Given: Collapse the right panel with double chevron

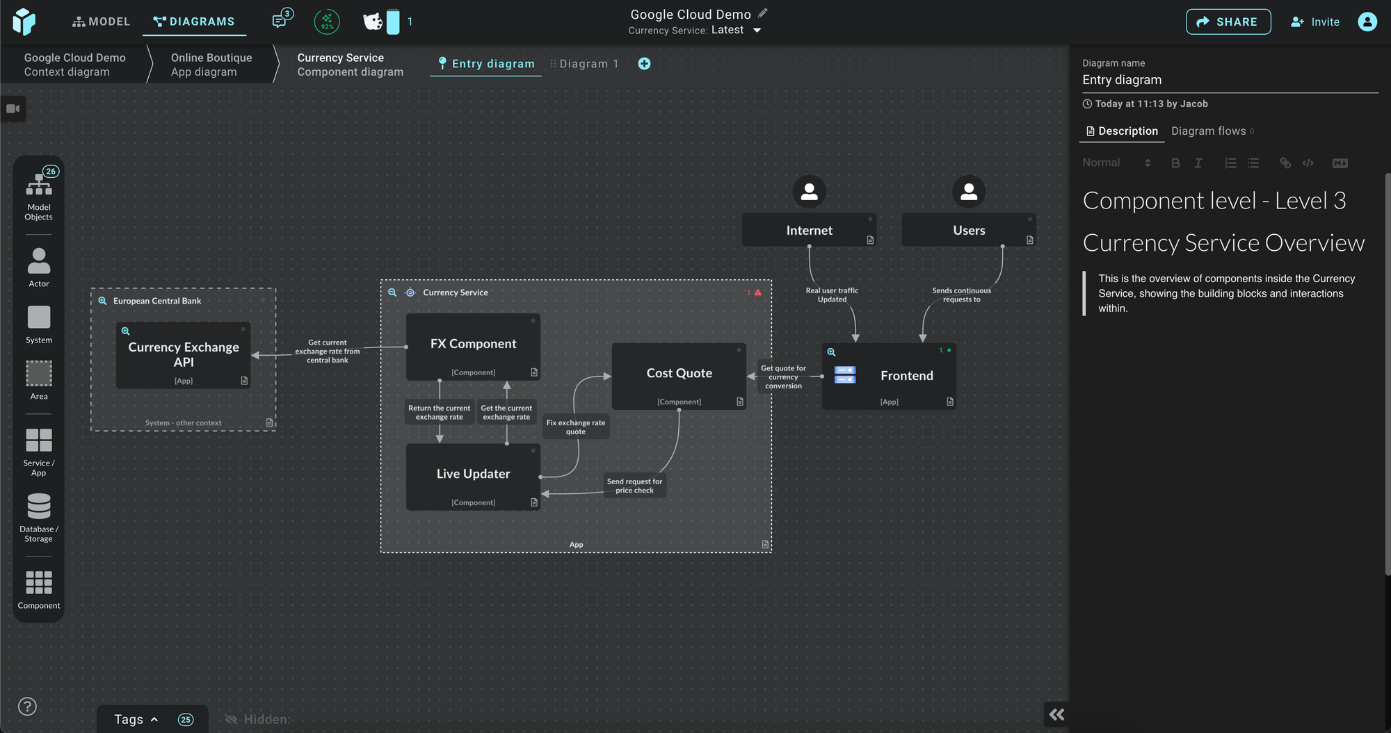Looking at the screenshot, I should coord(1056,714).
